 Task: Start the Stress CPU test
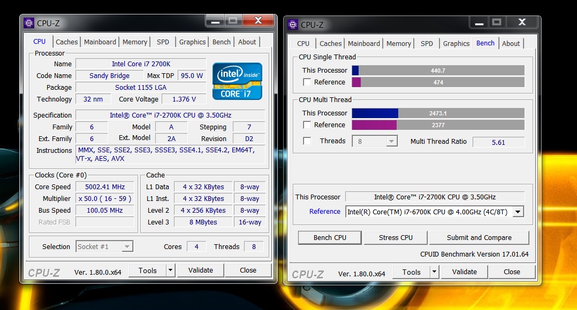pyautogui.click(x=396, y=238)
